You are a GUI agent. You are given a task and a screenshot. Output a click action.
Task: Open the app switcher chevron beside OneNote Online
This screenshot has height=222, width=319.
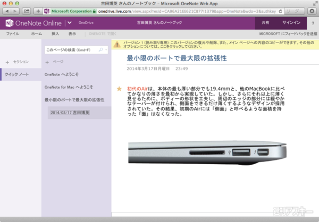[70, 23]
